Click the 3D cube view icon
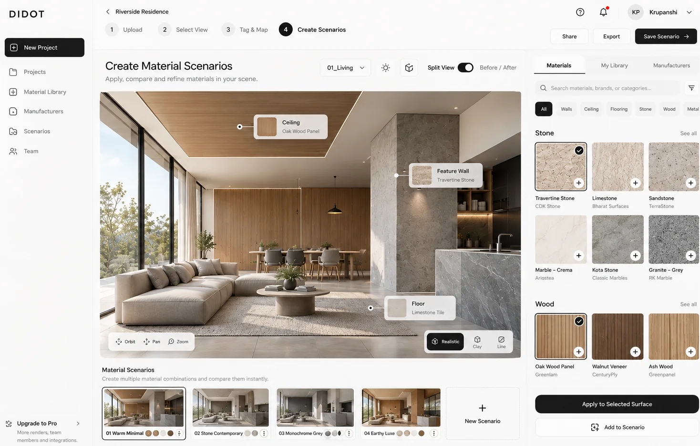This screenshot has width=700, height=446. coord(409,68)
